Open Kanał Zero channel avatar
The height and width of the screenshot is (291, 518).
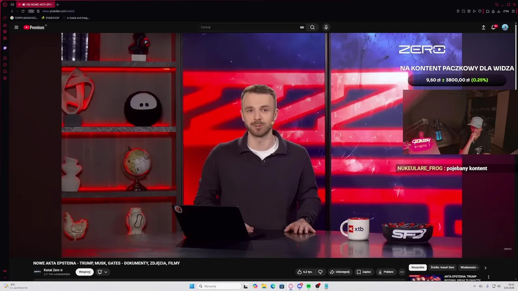37,272
